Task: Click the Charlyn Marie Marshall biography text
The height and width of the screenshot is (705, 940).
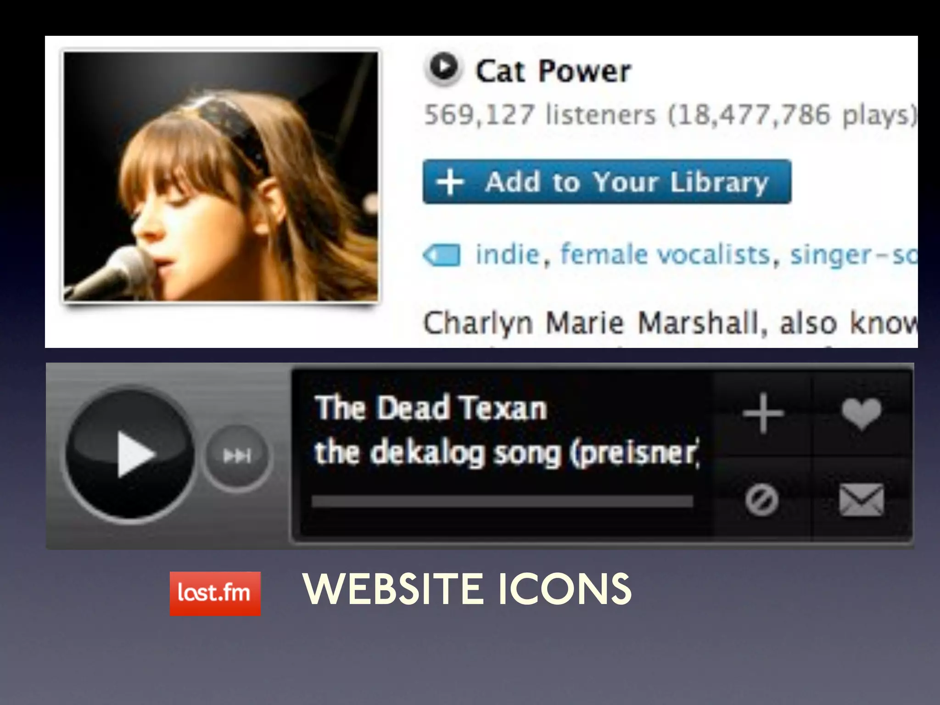Action: [x=669, y=323]
